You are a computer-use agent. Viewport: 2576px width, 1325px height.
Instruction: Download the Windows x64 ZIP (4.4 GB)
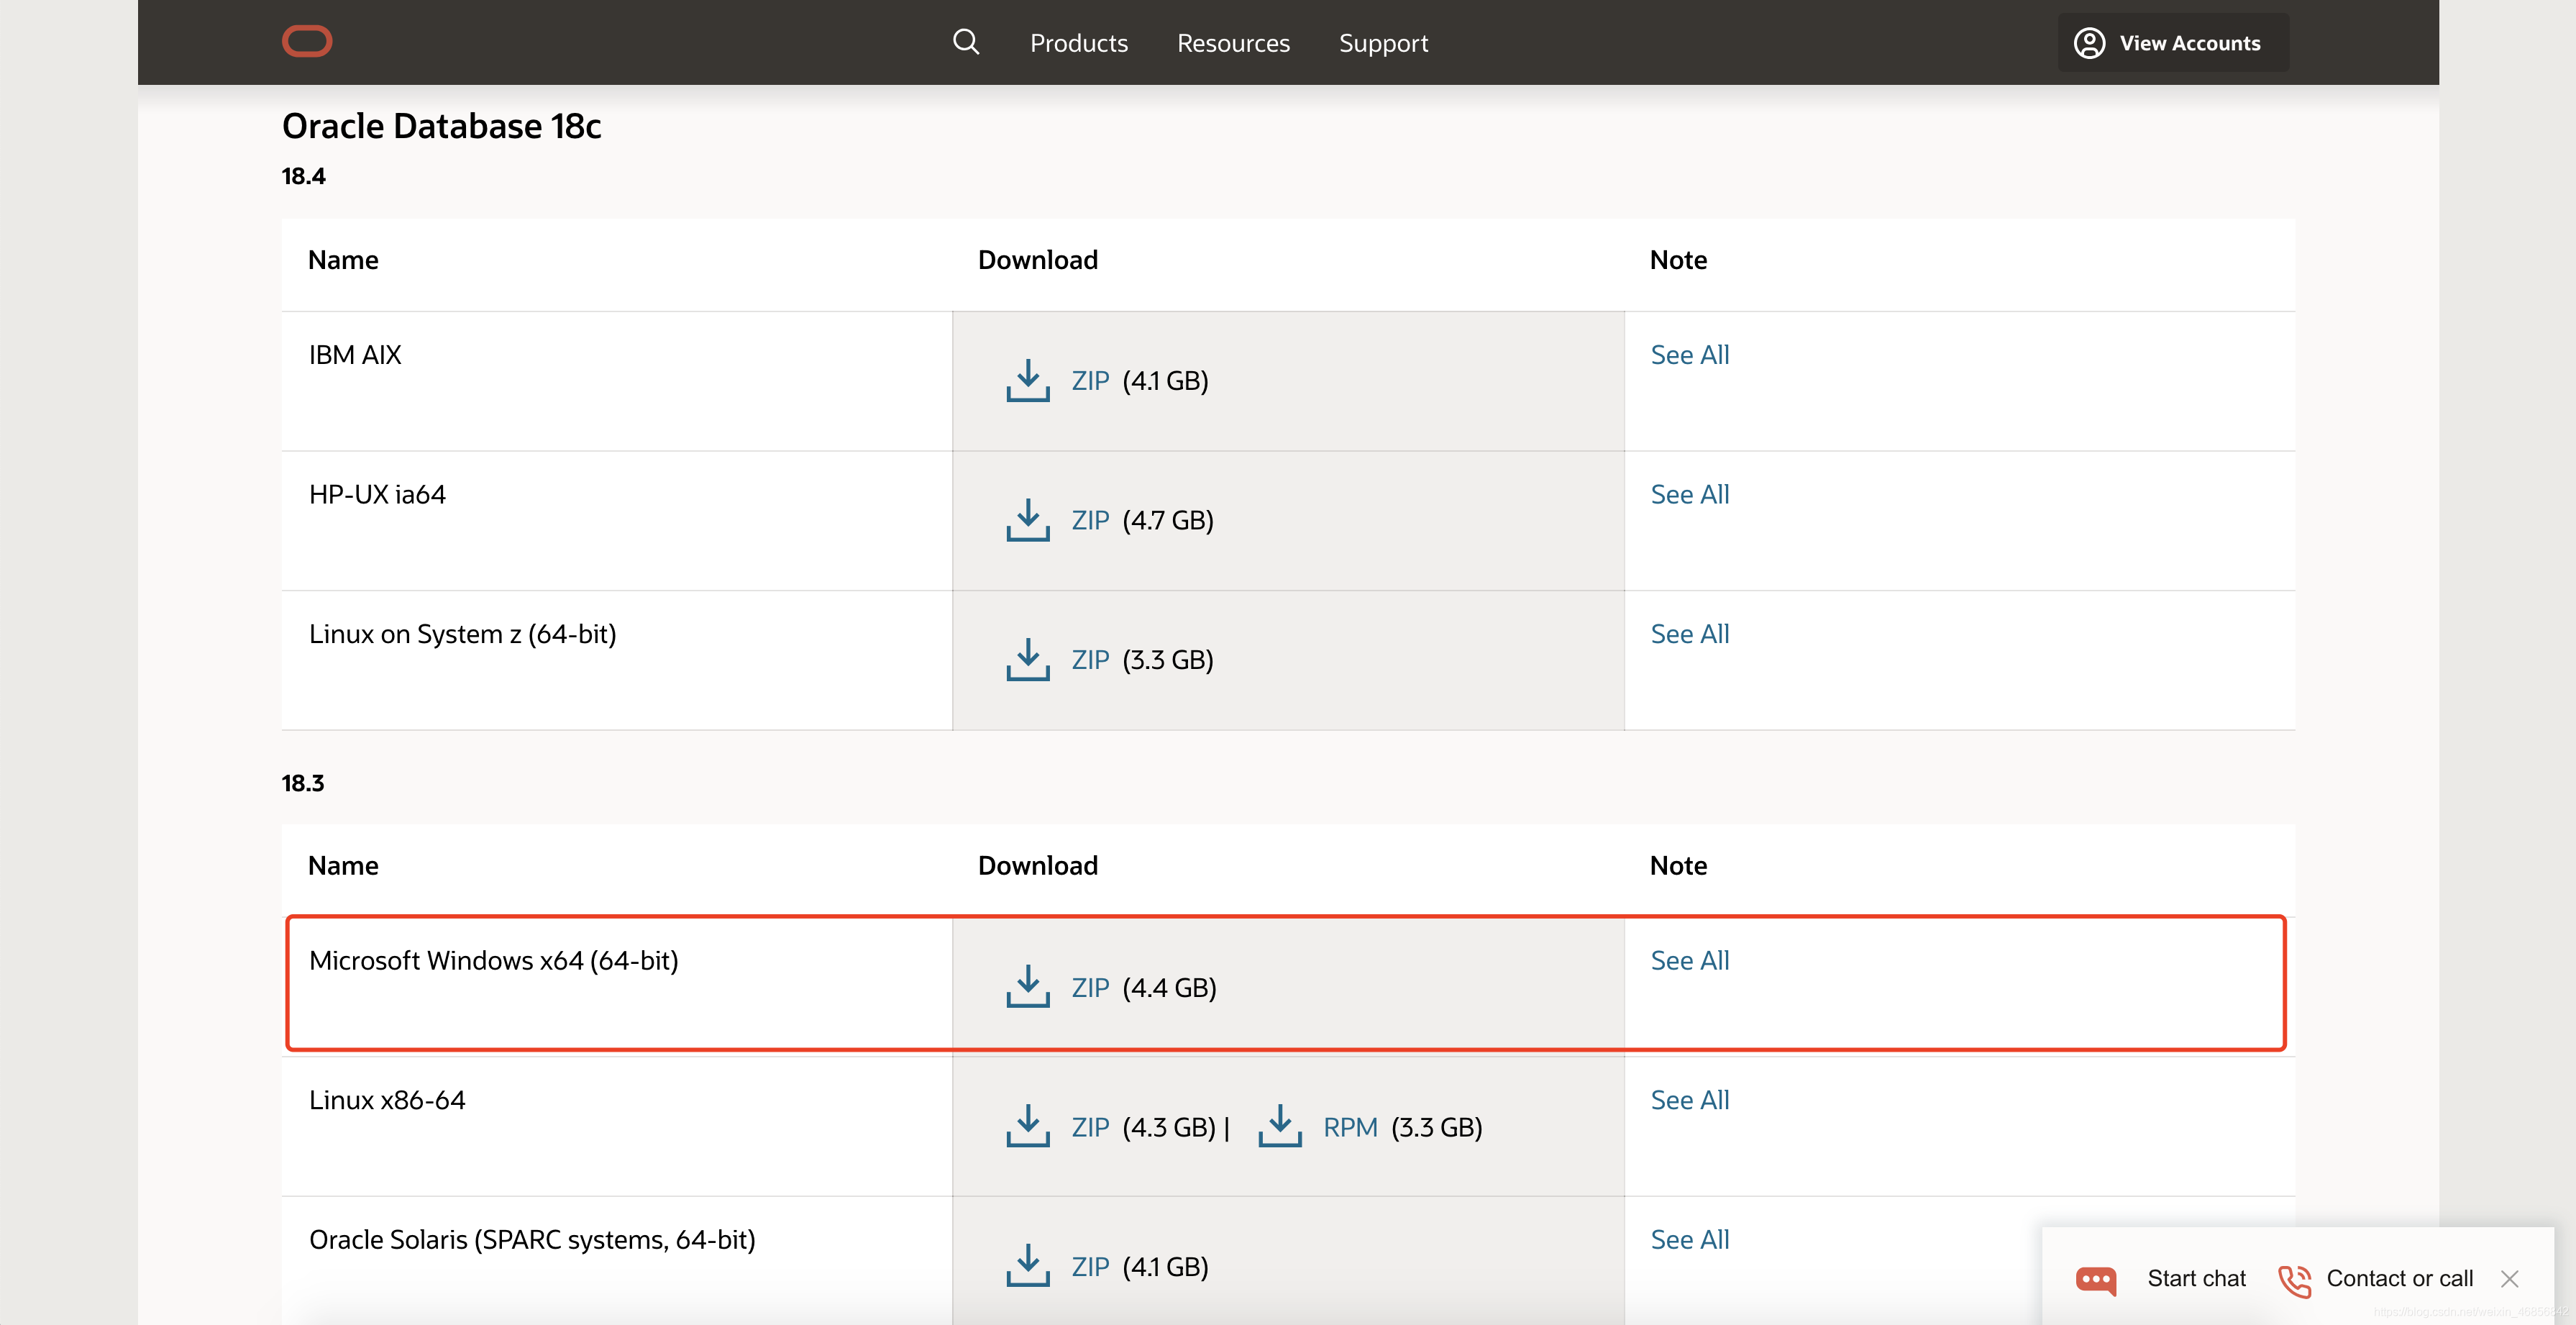1090,988
